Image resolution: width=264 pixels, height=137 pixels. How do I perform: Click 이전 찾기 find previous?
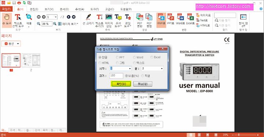(x=223, y=25)
